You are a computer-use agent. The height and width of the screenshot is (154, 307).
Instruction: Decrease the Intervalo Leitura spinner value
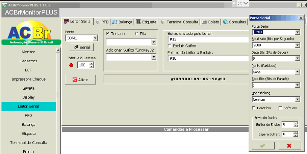coord(92,67)
